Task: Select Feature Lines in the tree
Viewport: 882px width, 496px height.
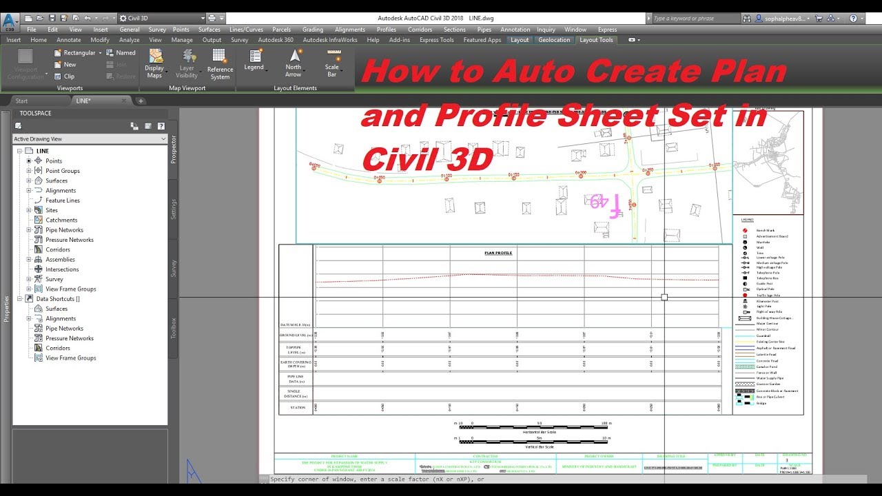Action: 63,200
